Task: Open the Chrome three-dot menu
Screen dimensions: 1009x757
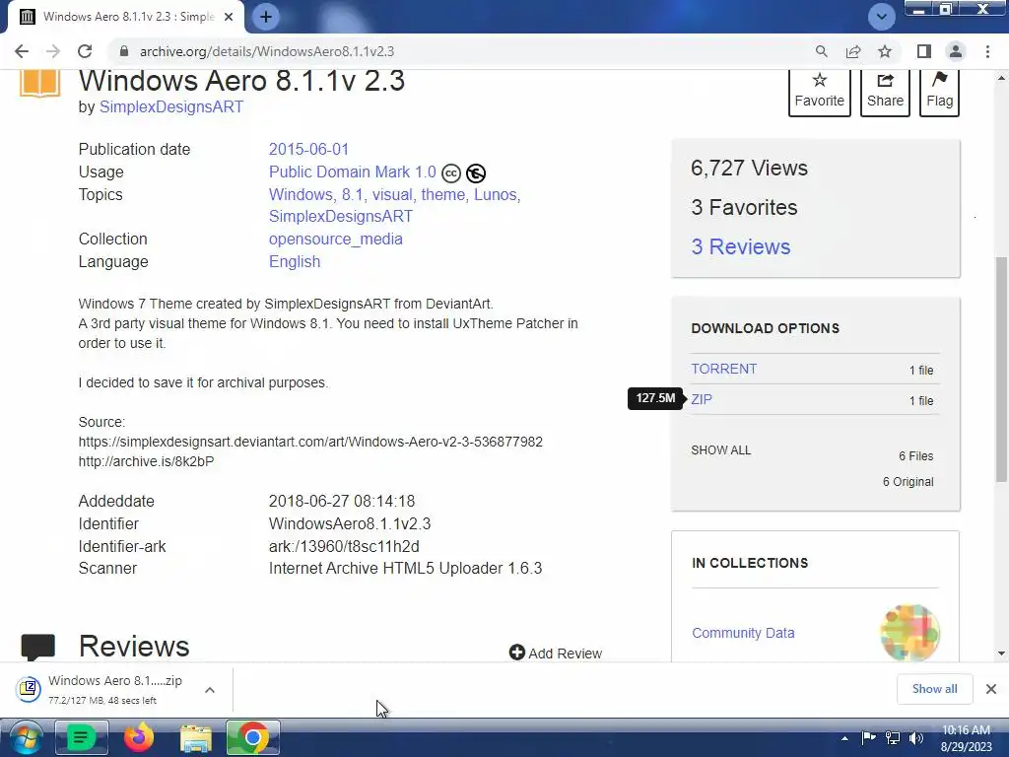Action: (987, 51)
